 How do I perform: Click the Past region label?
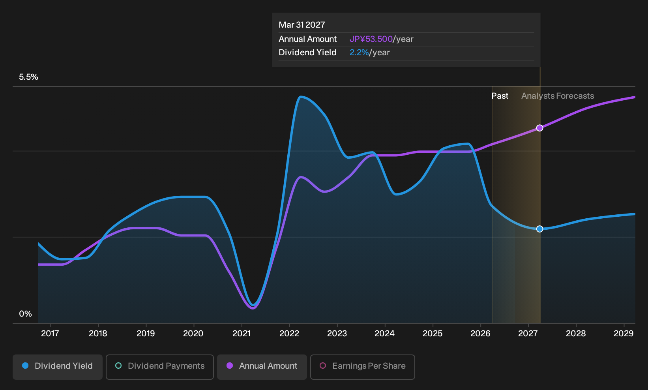pos(500,96)
